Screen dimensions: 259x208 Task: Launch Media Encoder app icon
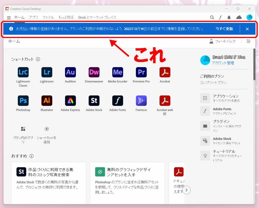coord(118,72)
